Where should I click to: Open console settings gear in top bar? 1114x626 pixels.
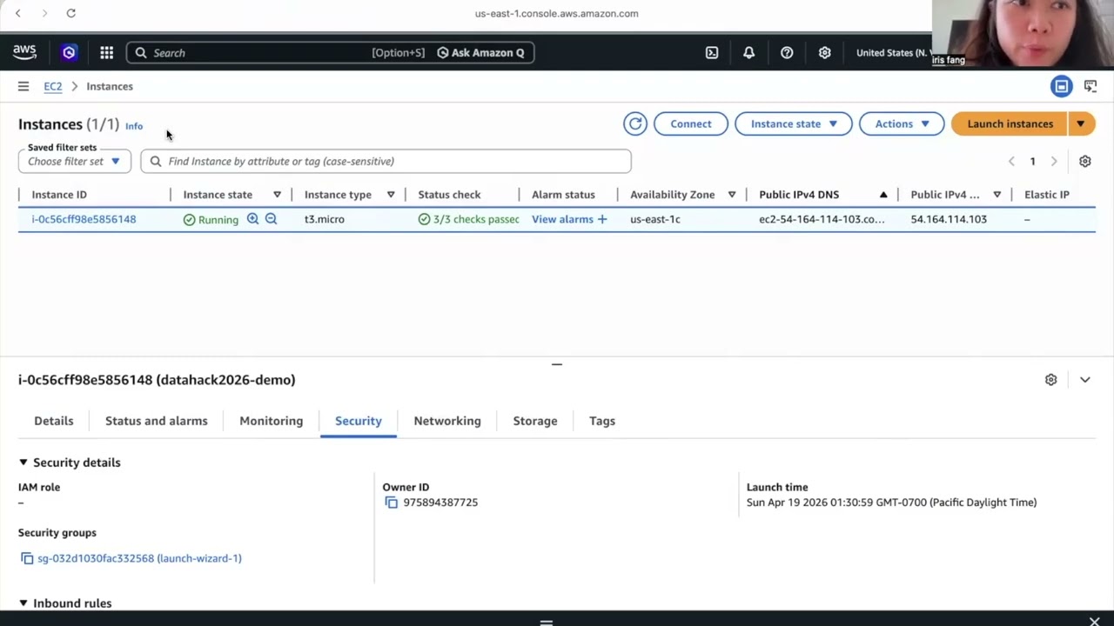coord(824,52)
